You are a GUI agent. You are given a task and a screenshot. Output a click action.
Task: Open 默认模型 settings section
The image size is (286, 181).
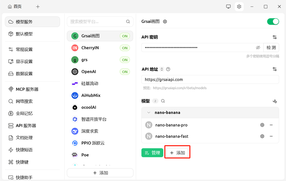click(x=24, y=34)
